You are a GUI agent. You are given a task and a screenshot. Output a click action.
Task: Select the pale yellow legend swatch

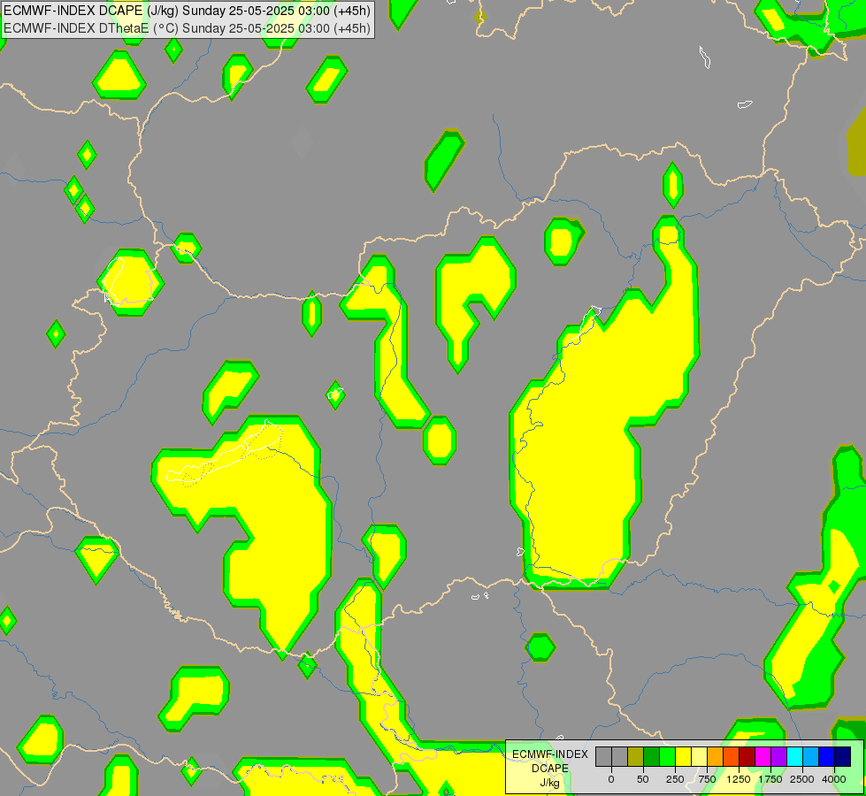[699, 757]
